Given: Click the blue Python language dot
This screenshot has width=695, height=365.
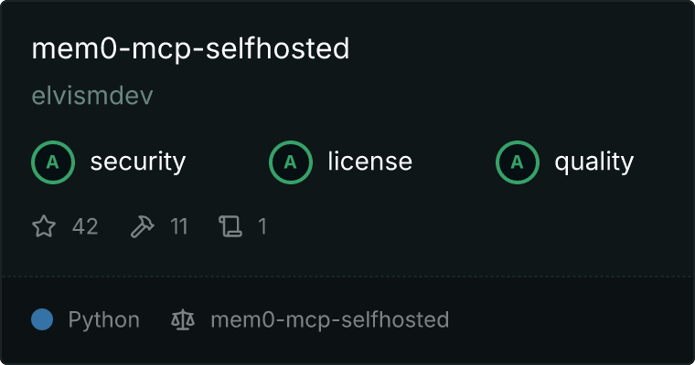Looking at the screenshot, I should [42, 319].
